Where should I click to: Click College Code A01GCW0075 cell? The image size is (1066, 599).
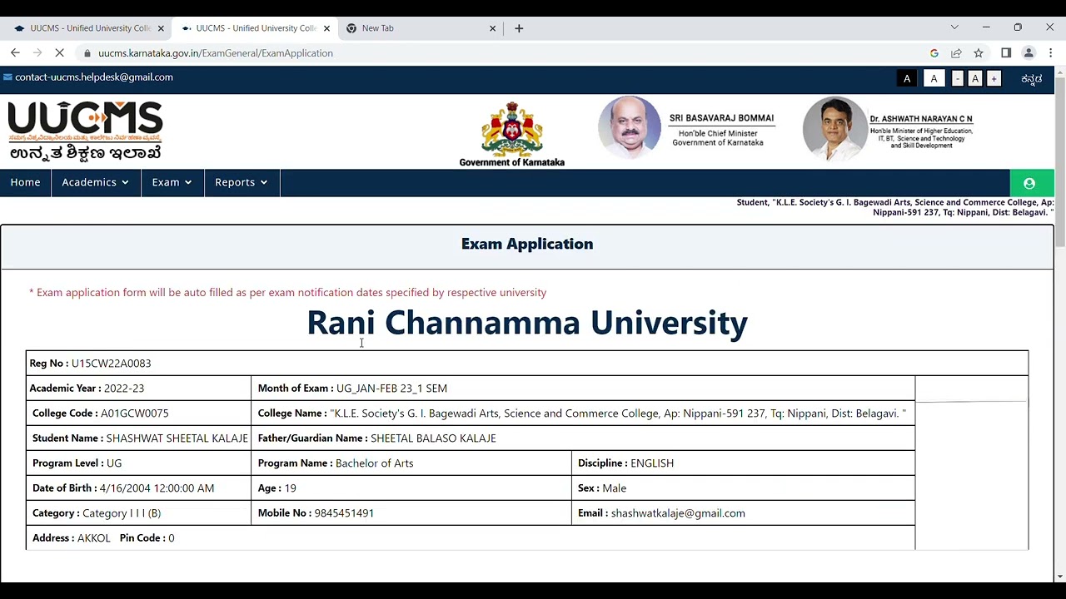pos(138,413)
